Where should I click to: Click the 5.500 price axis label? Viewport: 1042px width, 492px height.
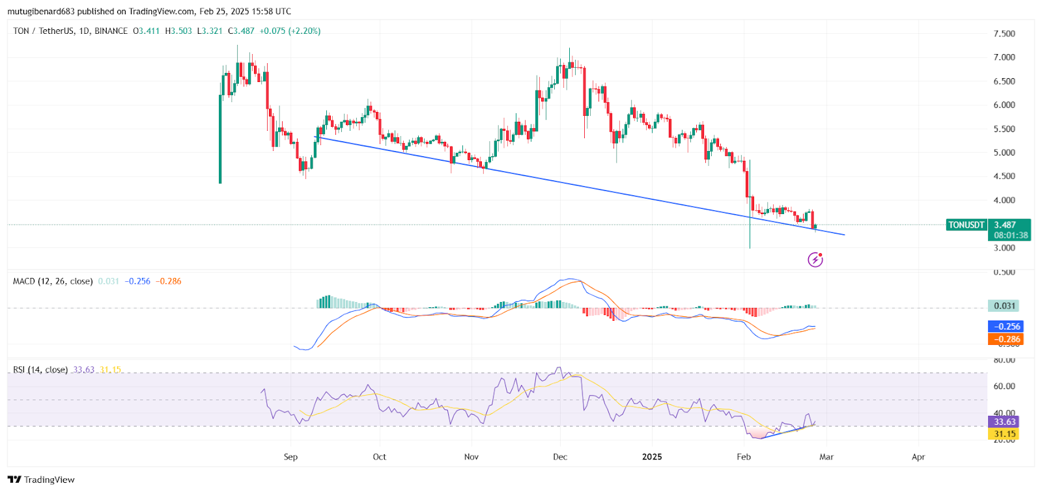pos(1004,129)
